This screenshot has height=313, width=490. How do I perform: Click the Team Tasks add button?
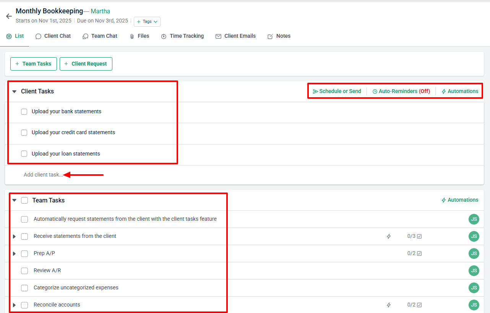pyautogui.click(x=33, y=64)
